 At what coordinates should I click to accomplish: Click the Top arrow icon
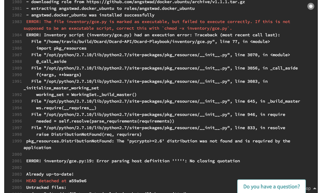coord(314,188)
